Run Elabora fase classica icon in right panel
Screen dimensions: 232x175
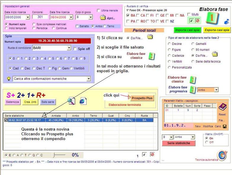[x=193, y=80]
